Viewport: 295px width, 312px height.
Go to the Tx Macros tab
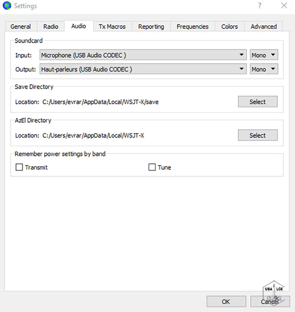point(112,27)
